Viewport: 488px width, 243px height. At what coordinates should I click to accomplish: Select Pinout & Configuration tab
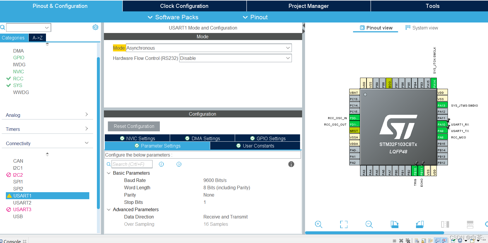[x=60, y=6]
